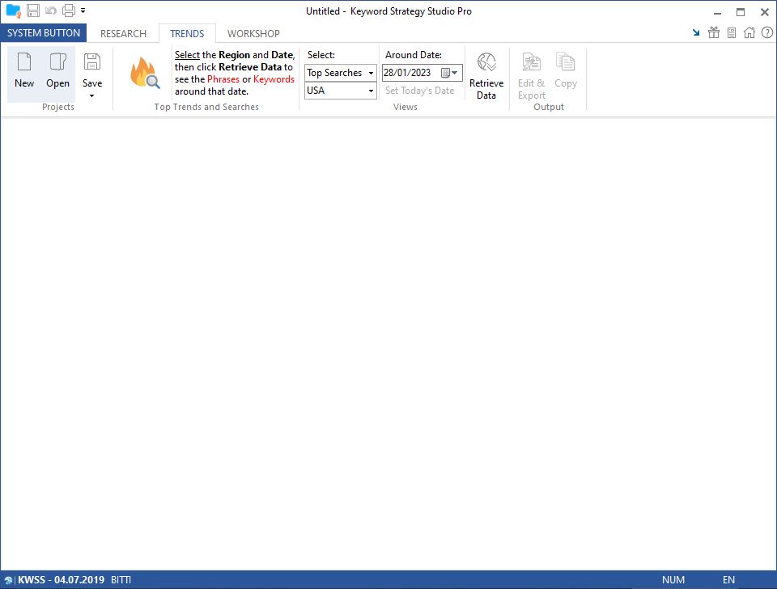
Task: Click KWSS - 04.07.2019 status text
Action: pyautogui.click(x=61, y=579)
